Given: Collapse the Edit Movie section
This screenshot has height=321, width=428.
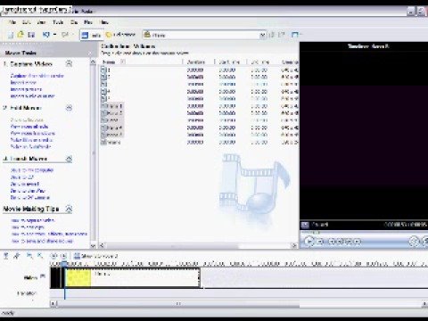Looking at the screenshot, I should point(69,108).
